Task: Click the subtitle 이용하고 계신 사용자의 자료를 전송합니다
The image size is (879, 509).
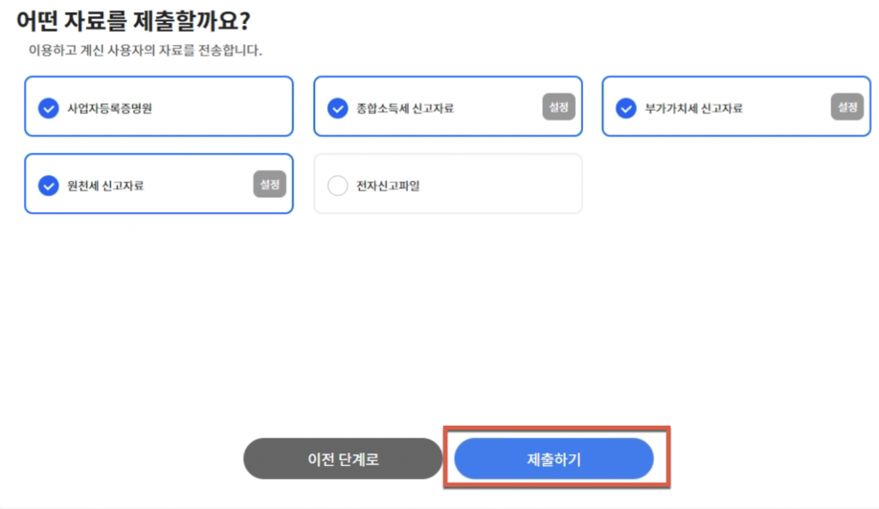Action: pyautogui.click(x=145, y=51)
